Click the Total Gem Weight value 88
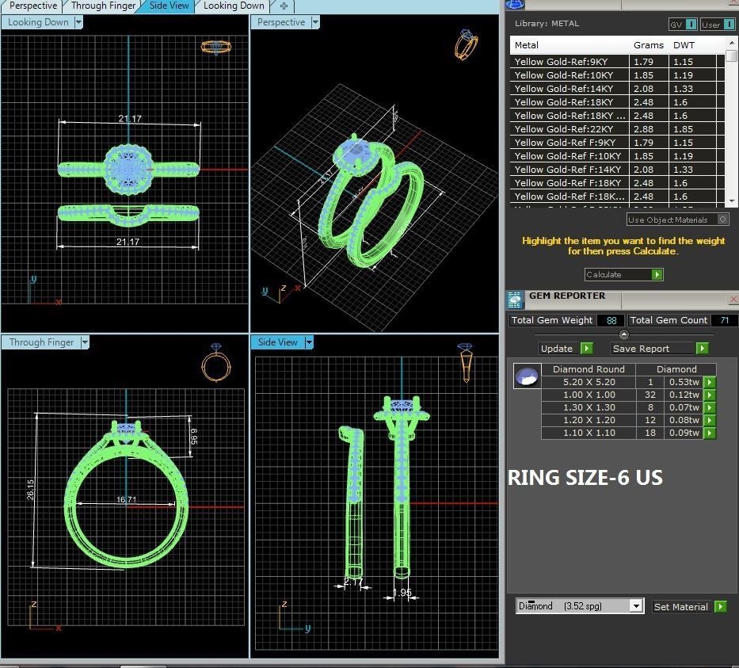Viewport: 739px width, 668px height. (x=611, y=321)
